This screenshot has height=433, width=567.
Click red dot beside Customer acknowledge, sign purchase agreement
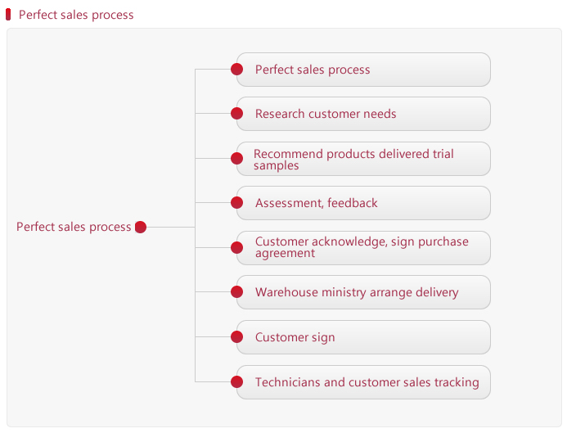click(236, 248)
